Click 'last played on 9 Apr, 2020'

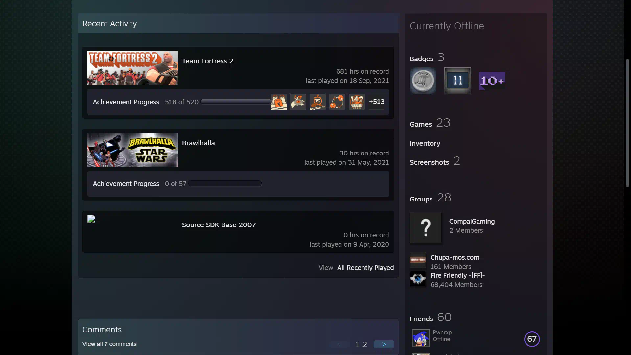(x=349, y=244)
